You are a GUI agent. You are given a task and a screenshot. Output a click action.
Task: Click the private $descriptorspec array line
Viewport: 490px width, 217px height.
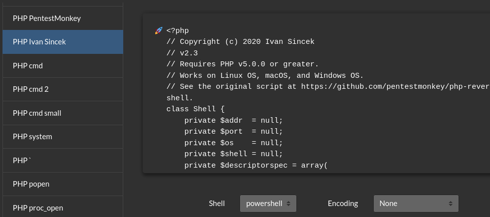click(256, 165)
